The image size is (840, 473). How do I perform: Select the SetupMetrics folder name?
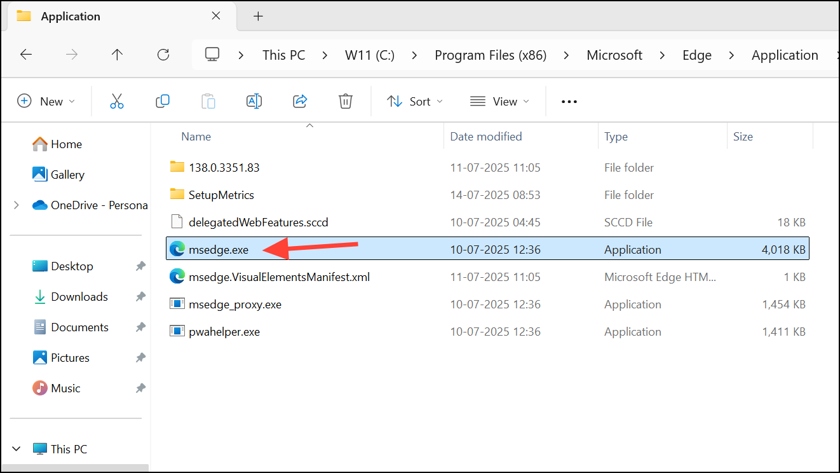tap(221, 195)
